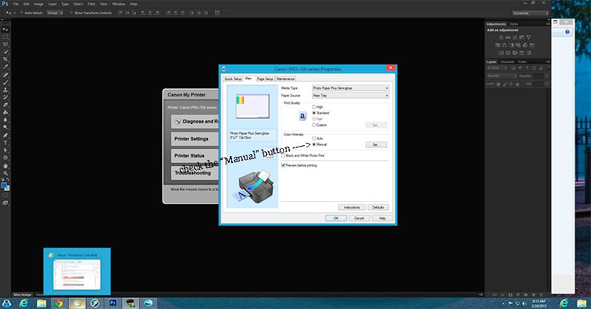Click the Photoshop icon in the taskbar

(111, 302)
